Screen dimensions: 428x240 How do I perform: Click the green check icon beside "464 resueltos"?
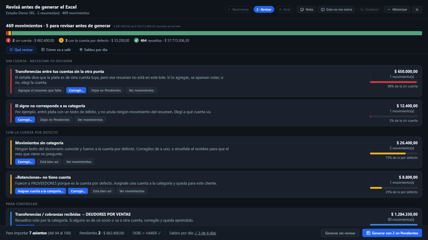pos(136,40)
